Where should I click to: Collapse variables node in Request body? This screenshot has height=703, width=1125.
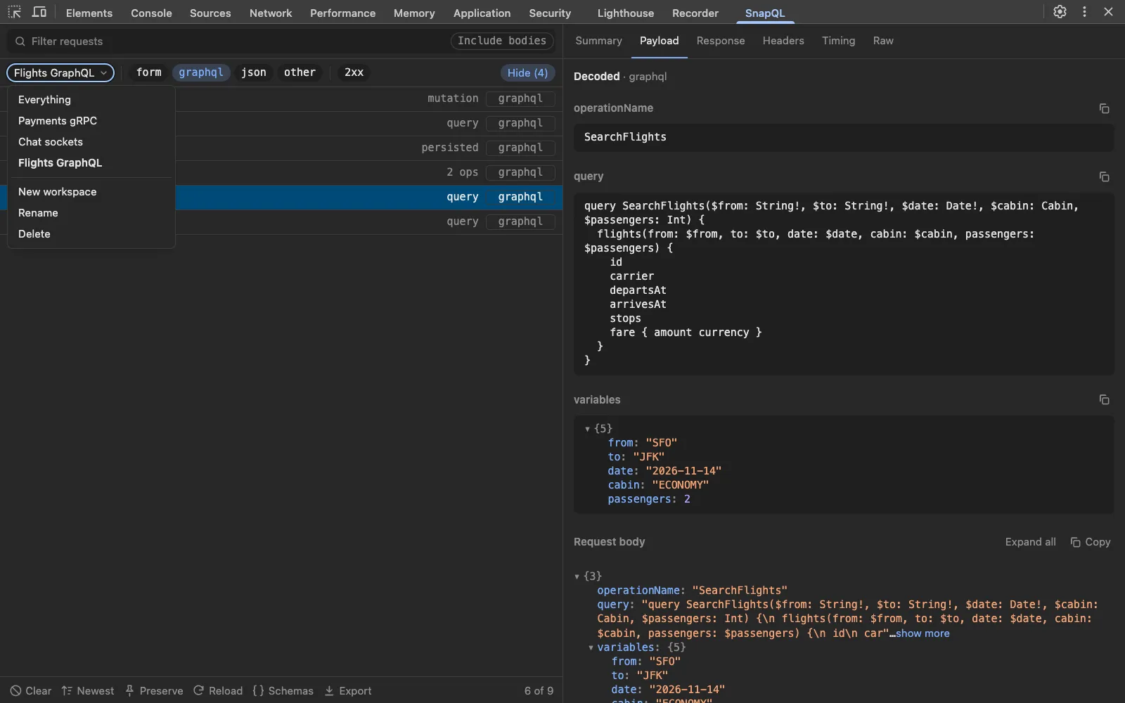(x=591, y=647)
